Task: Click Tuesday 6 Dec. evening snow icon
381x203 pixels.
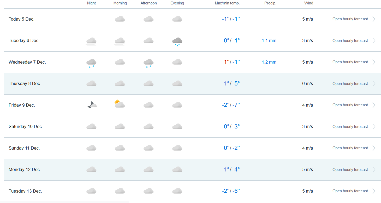Action: (177, 41)
